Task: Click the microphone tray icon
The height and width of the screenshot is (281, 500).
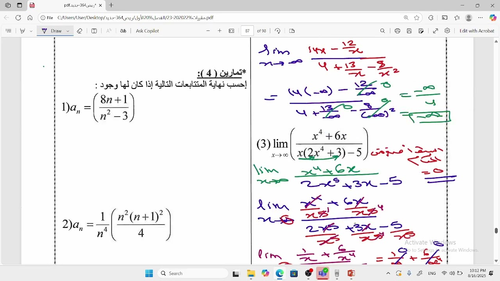Action: pos(409,274)
